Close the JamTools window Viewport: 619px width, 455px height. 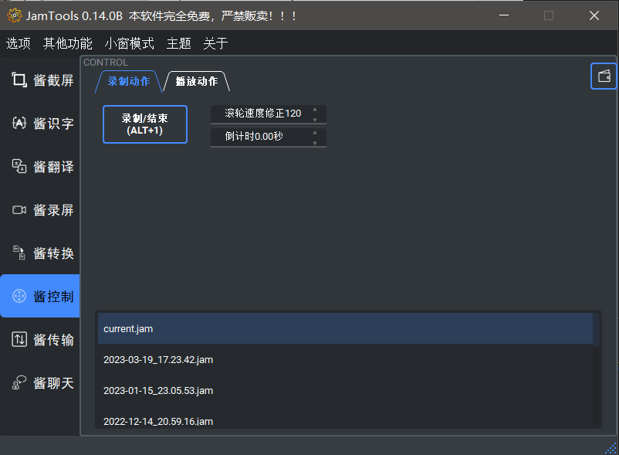594,15
